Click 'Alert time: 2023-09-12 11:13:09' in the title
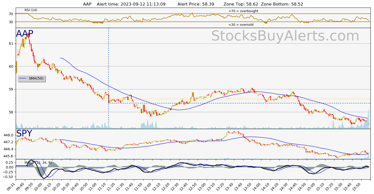 pyautogui.click(x=131, y=4)
